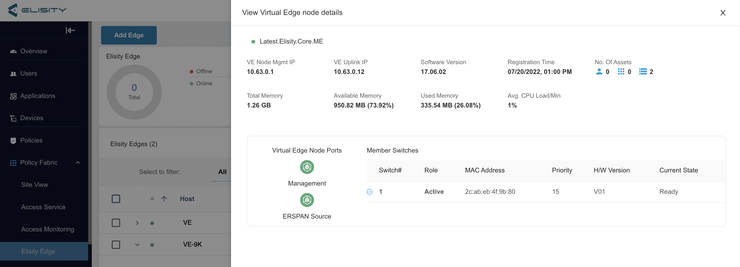Viewport: 740px width, 267px height.
Task: Click the Add Edge button
Action: (x=129, y=35)
